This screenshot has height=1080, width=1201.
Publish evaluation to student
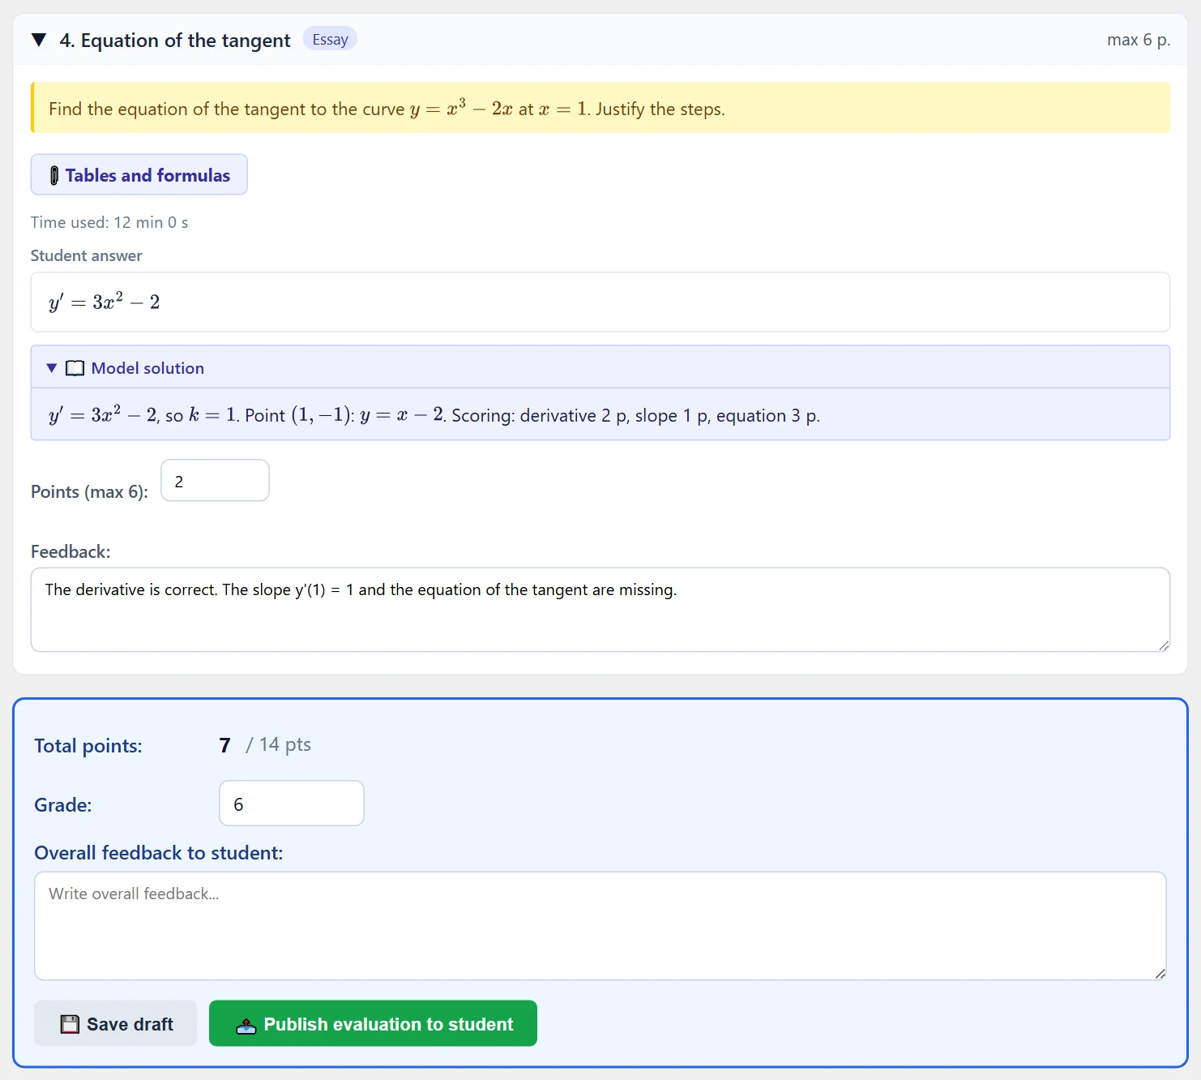pos(373,1024)
